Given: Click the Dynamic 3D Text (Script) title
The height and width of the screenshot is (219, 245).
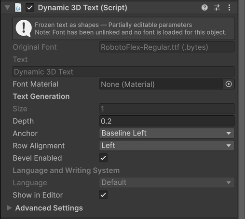Looking at the screenshot, I should (x=82, y=8).
